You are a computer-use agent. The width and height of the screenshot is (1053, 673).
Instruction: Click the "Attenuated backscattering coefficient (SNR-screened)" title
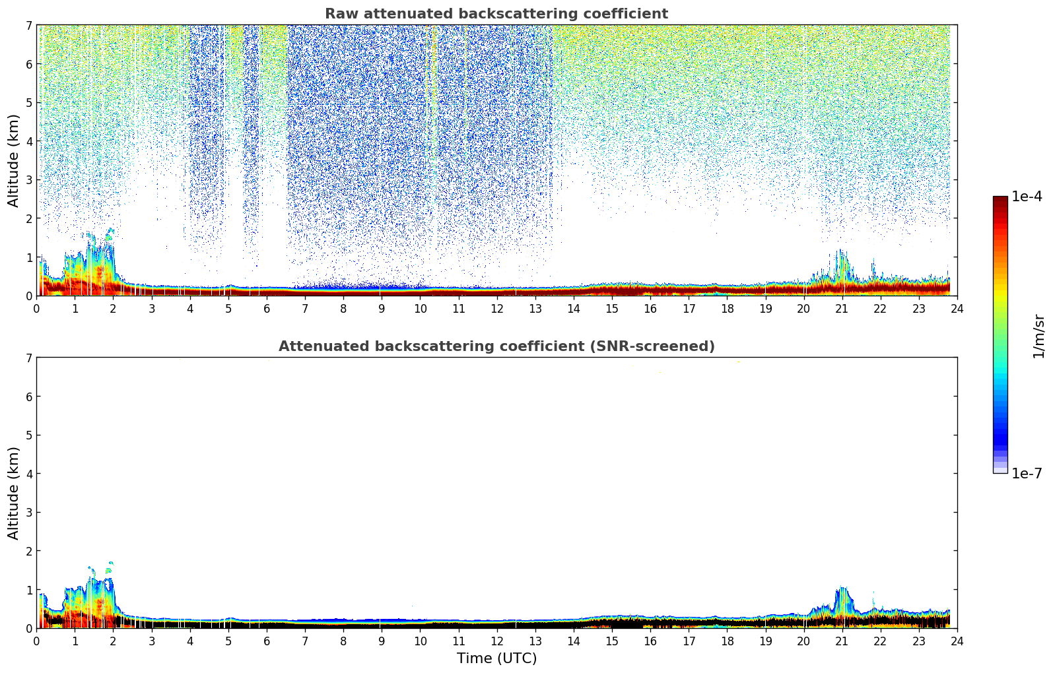(496, 346)
